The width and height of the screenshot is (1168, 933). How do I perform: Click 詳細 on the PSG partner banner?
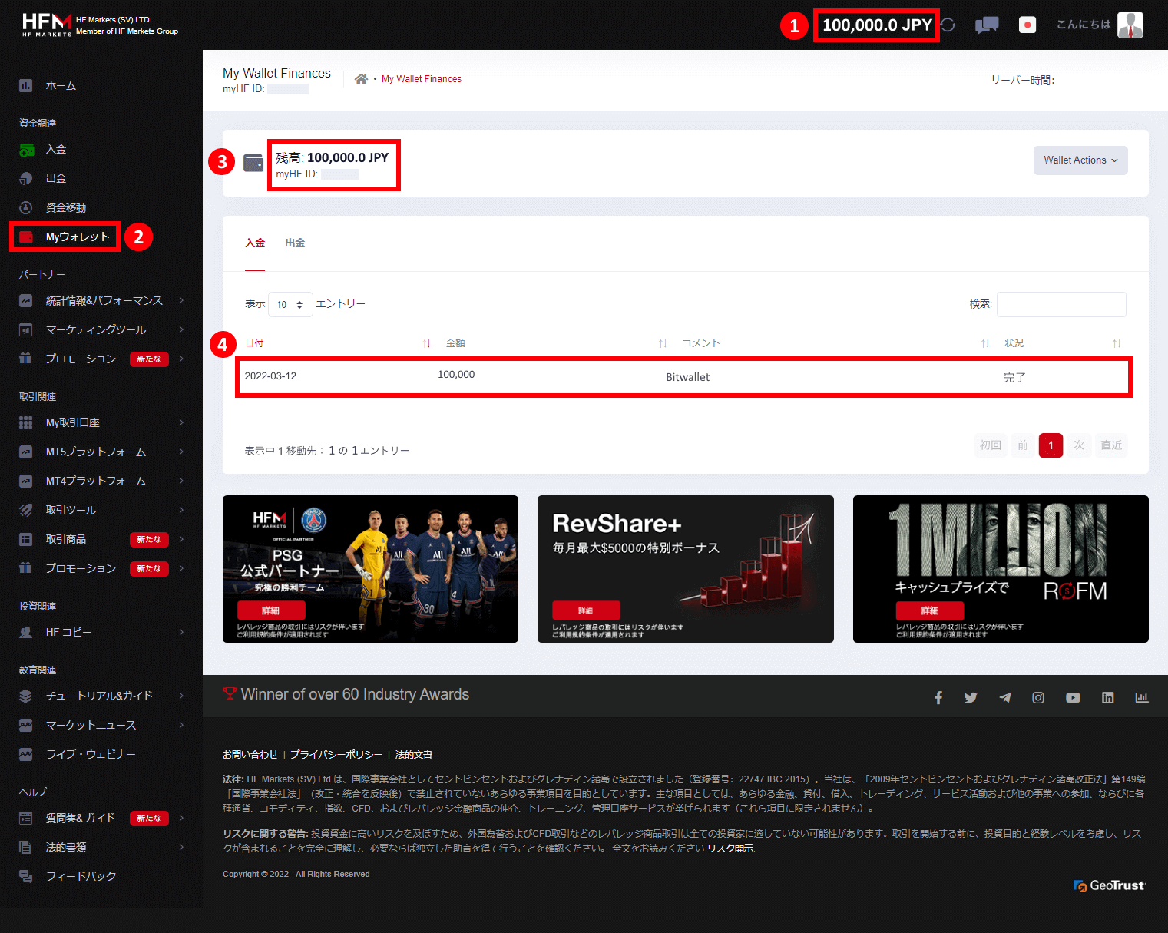click(x=271, y=609)
